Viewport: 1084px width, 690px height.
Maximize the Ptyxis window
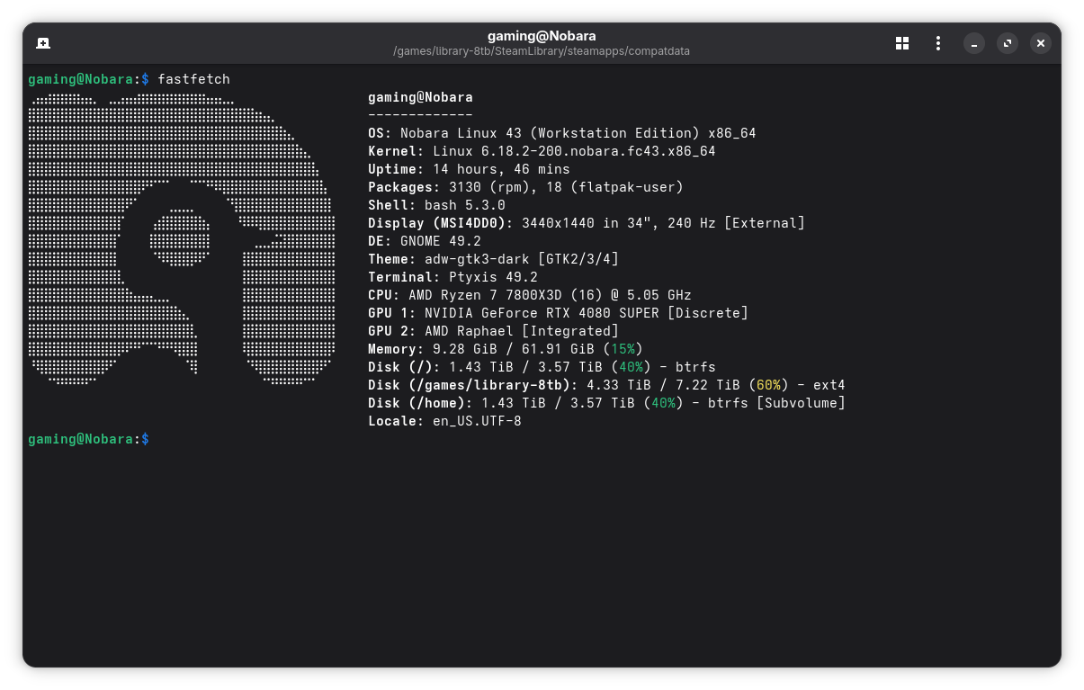coord(1008,43)
